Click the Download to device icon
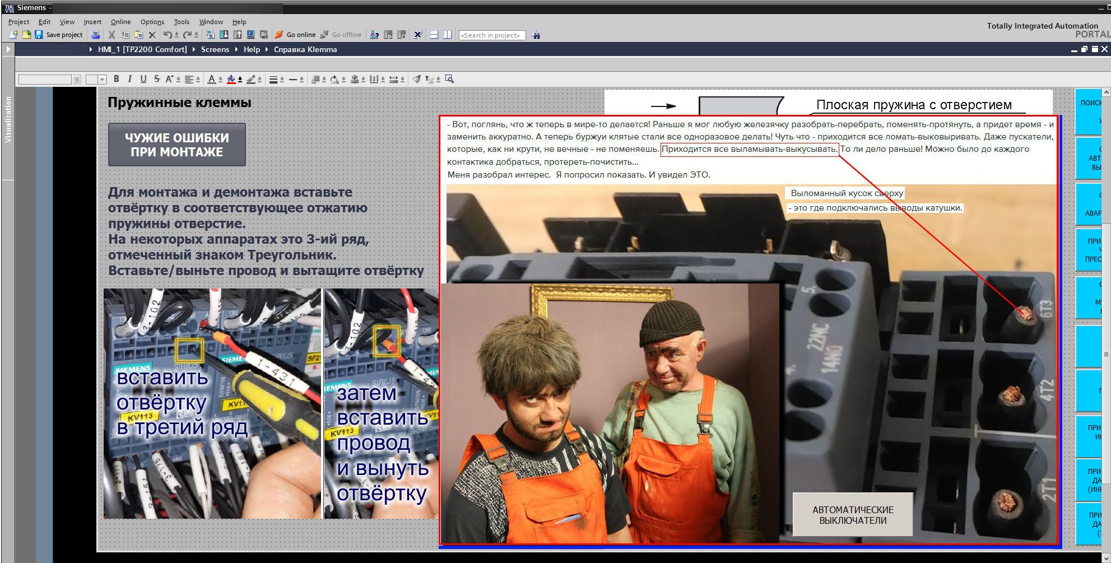Screen dimensions: 1111x563 pos(224,35)
